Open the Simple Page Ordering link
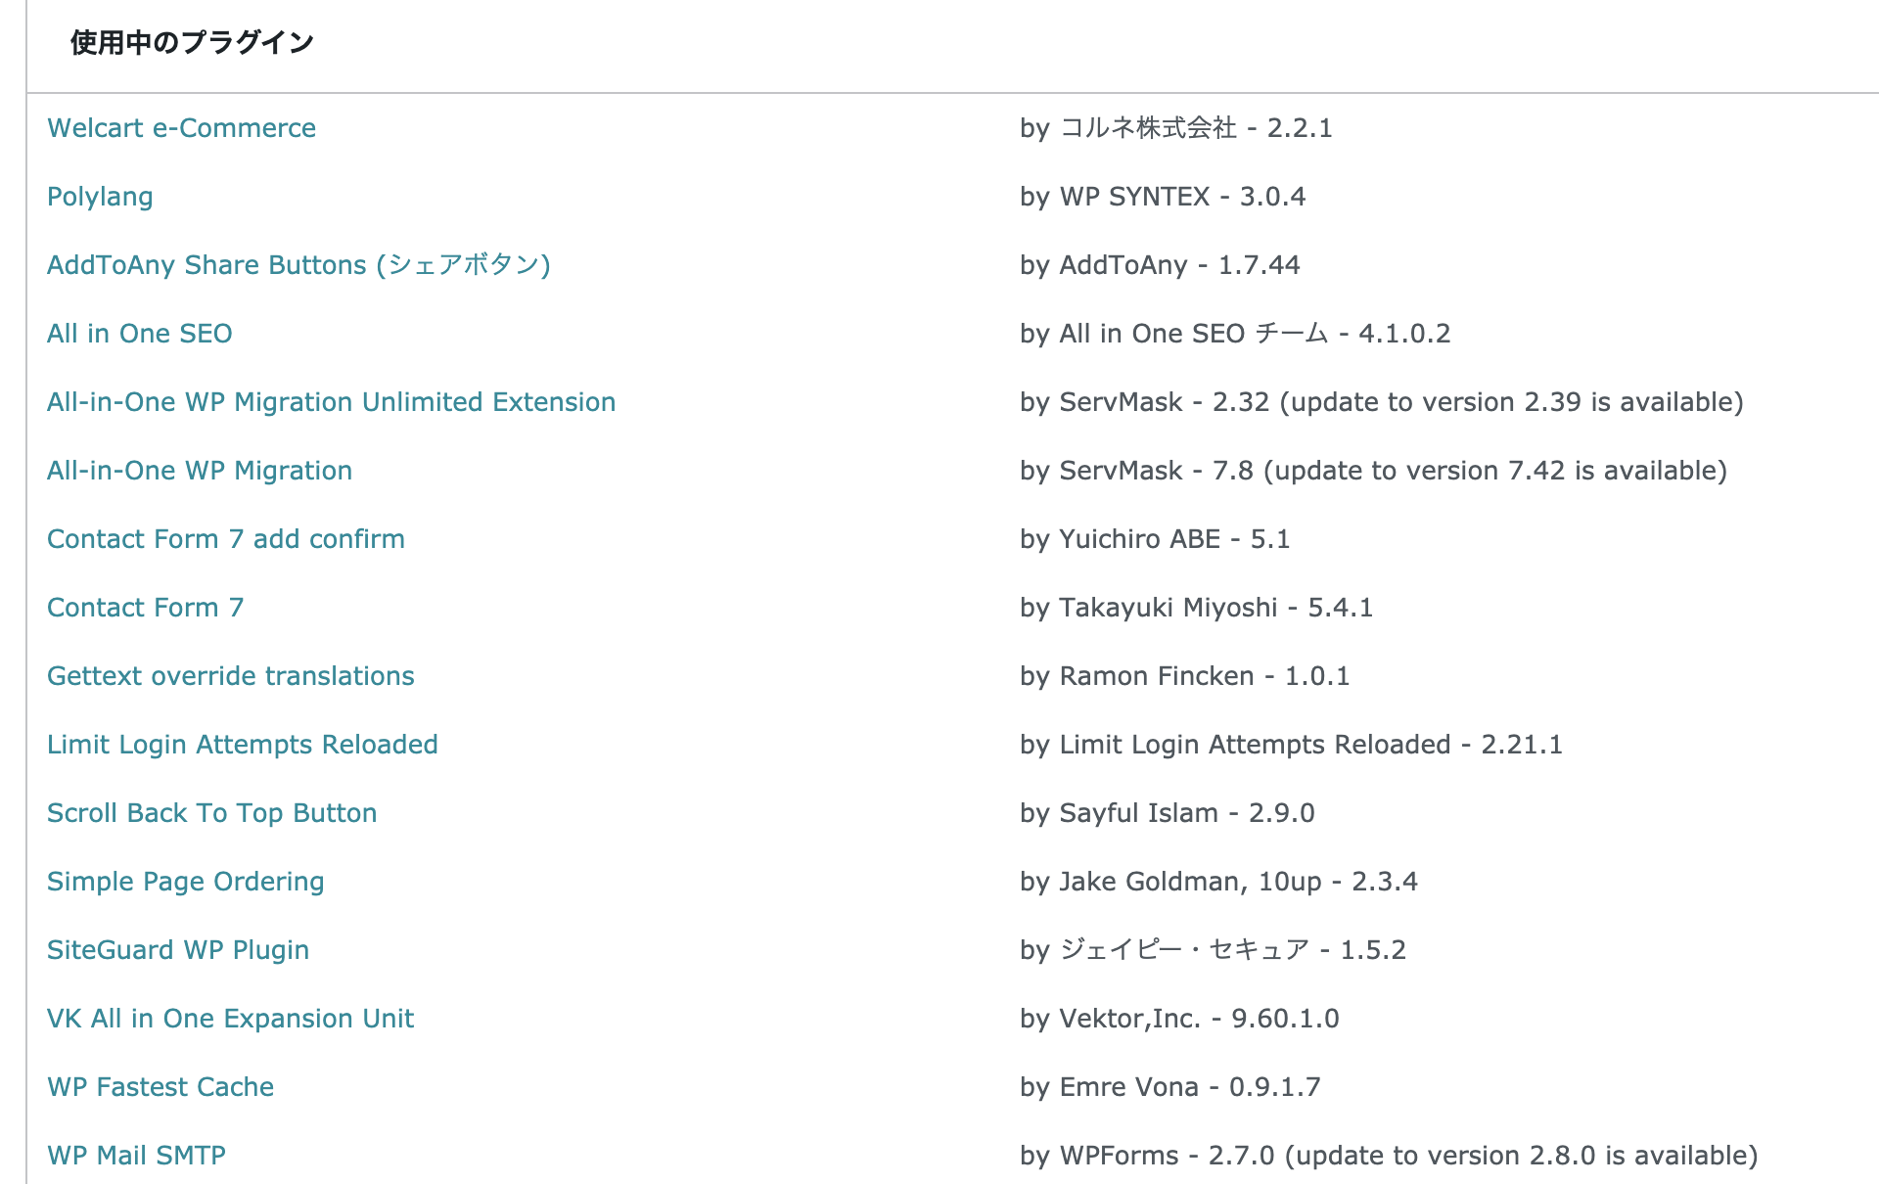This screenshot has width=1879, height=1184. (x=185, y=882)
